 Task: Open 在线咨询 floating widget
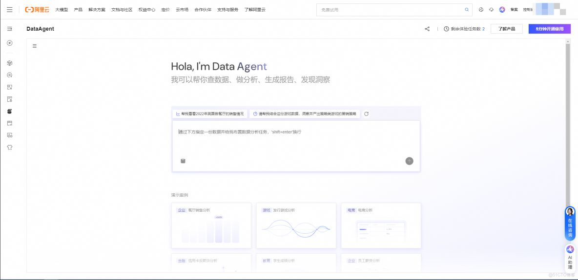tap(570, 224)
